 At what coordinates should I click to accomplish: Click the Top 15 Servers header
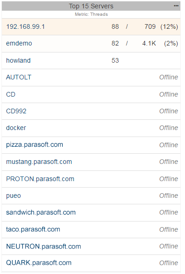(x=91, y=6)
